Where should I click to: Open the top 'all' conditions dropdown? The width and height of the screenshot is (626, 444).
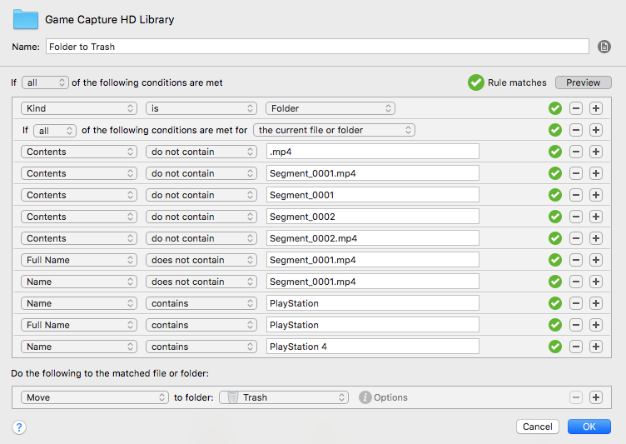point(46,82)
